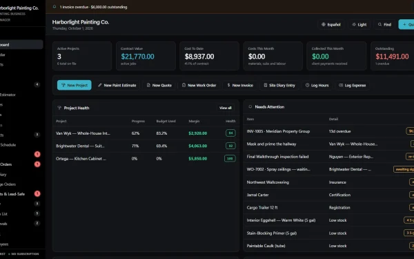Toggle the Light theme sun button
Viewport: 414px width, 259px height.
pyautogui.click(x=359, y=25)
